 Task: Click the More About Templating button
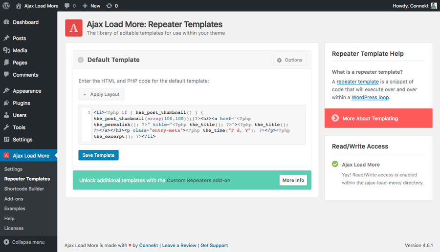click(x=378, y=118)
